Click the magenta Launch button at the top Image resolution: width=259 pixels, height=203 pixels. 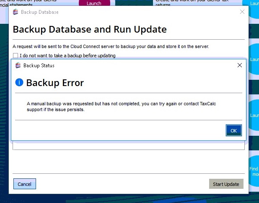pyautogui.click(x=94, y=3)
